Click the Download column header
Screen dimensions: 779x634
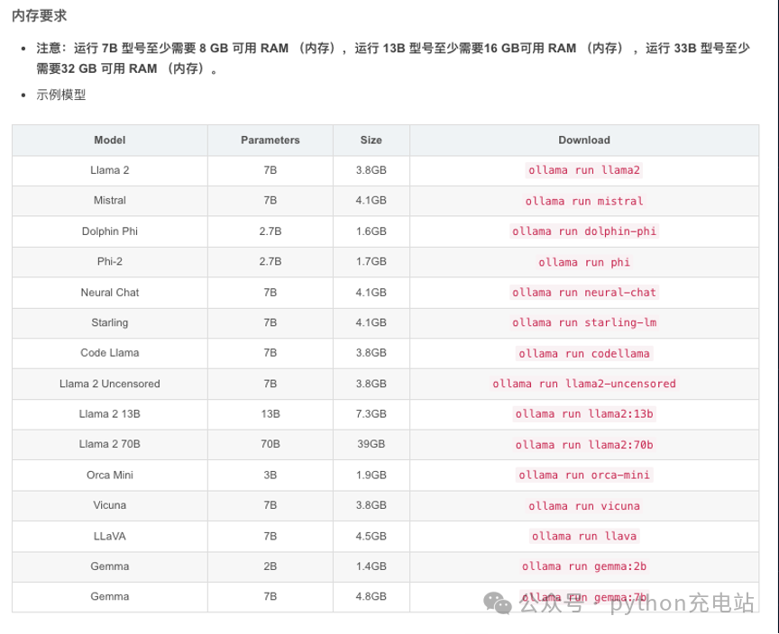click(584, 140)
